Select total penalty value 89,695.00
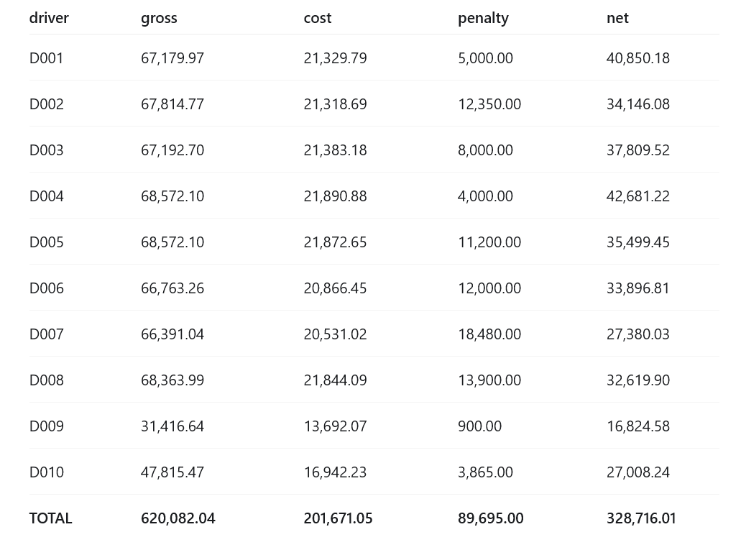The height and width of the screenshot is (550, 741). [491, 518]
